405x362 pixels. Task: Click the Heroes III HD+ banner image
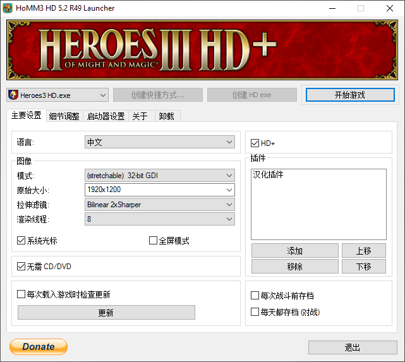(202, 50)
